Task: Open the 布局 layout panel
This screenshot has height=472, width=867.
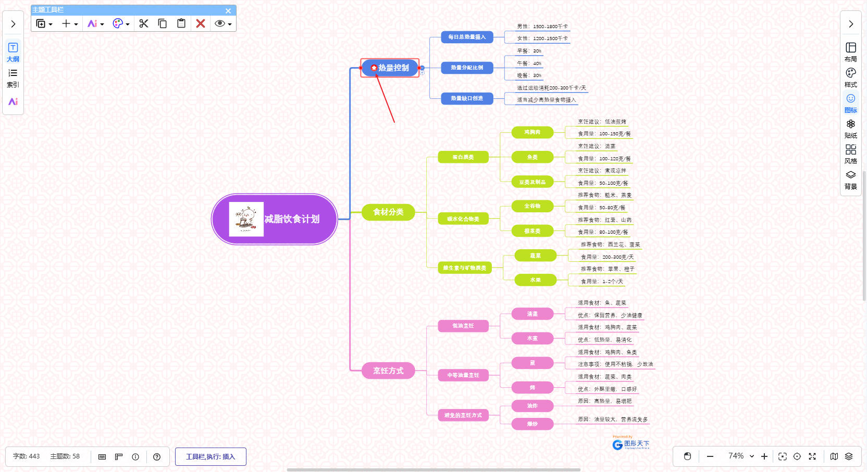Action: [850, 52]
